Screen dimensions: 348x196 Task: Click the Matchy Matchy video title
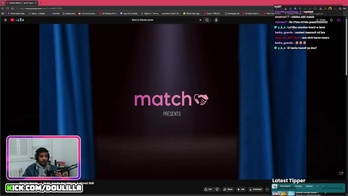click(57, 183)
